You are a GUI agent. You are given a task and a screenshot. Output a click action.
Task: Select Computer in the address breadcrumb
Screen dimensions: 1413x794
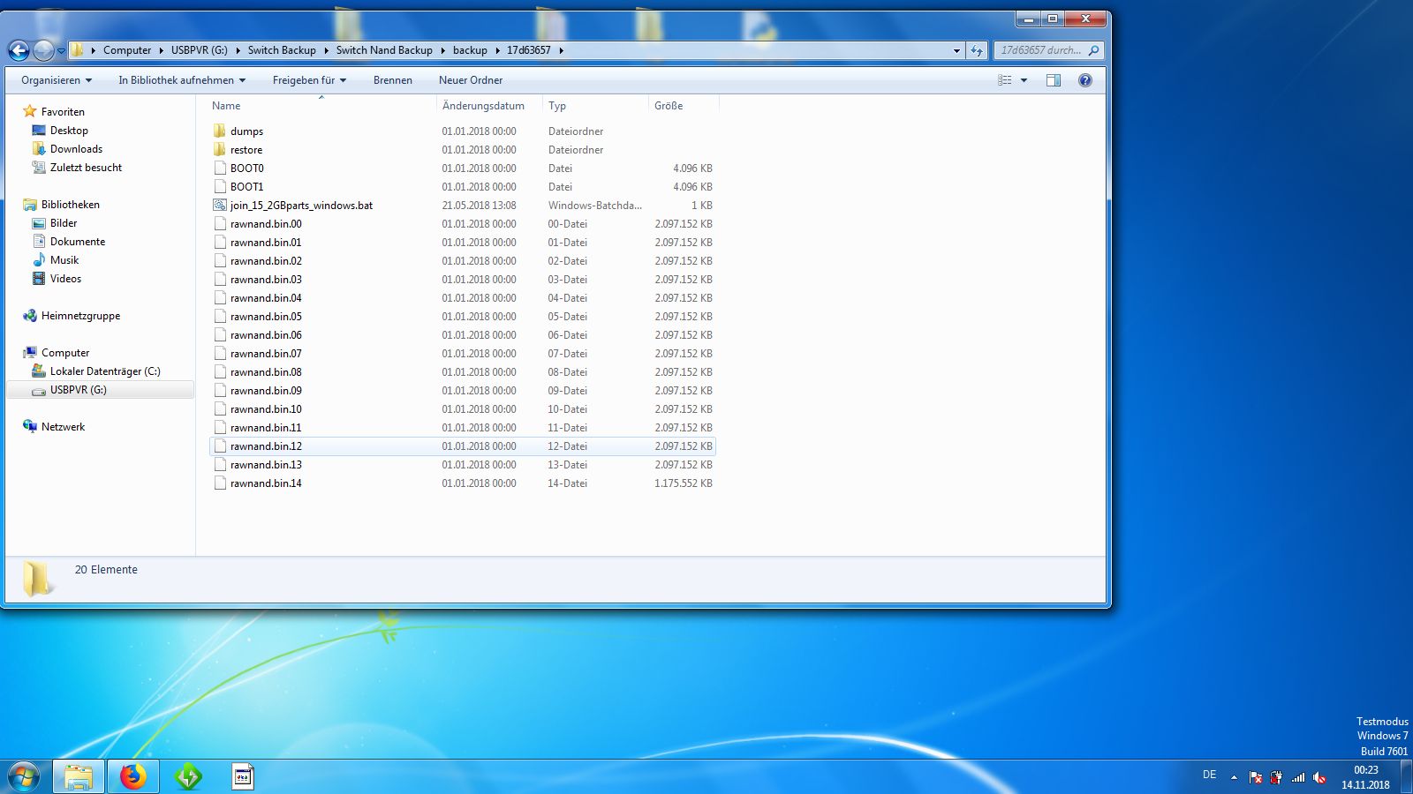tap(127, 50)
